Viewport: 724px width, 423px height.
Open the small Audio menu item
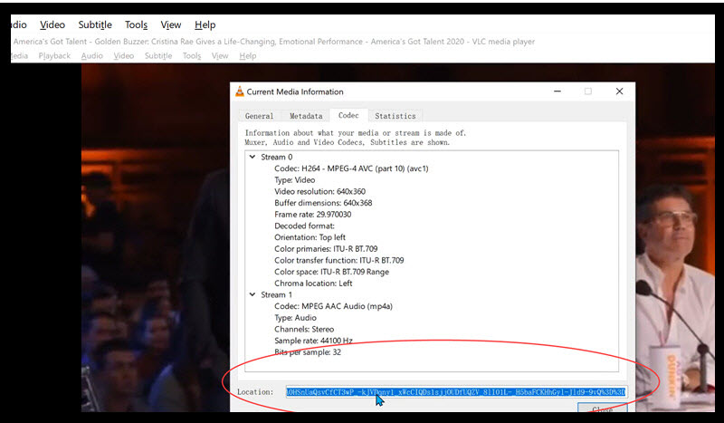tap(92, 56)
